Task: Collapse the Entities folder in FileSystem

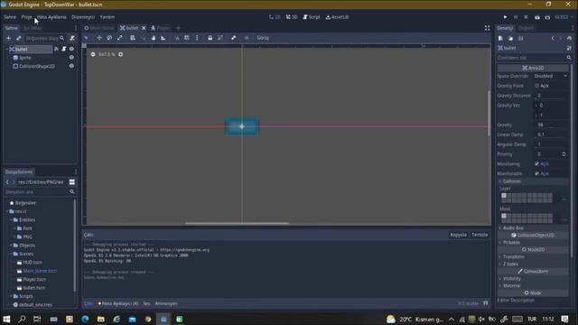Action: (11, 220)
